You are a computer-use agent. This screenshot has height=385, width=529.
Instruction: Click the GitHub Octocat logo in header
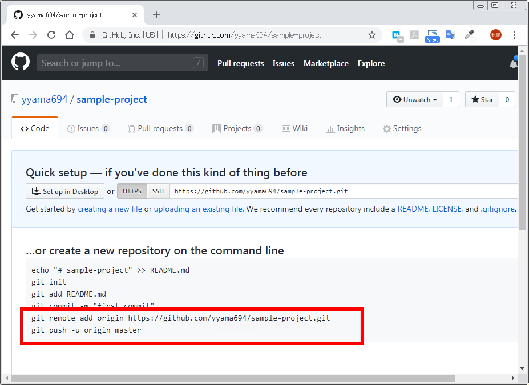pyautogui.click(x=21, y=62)
